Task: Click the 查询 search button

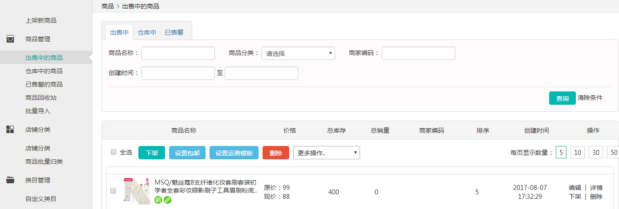Action: (562, 98)
